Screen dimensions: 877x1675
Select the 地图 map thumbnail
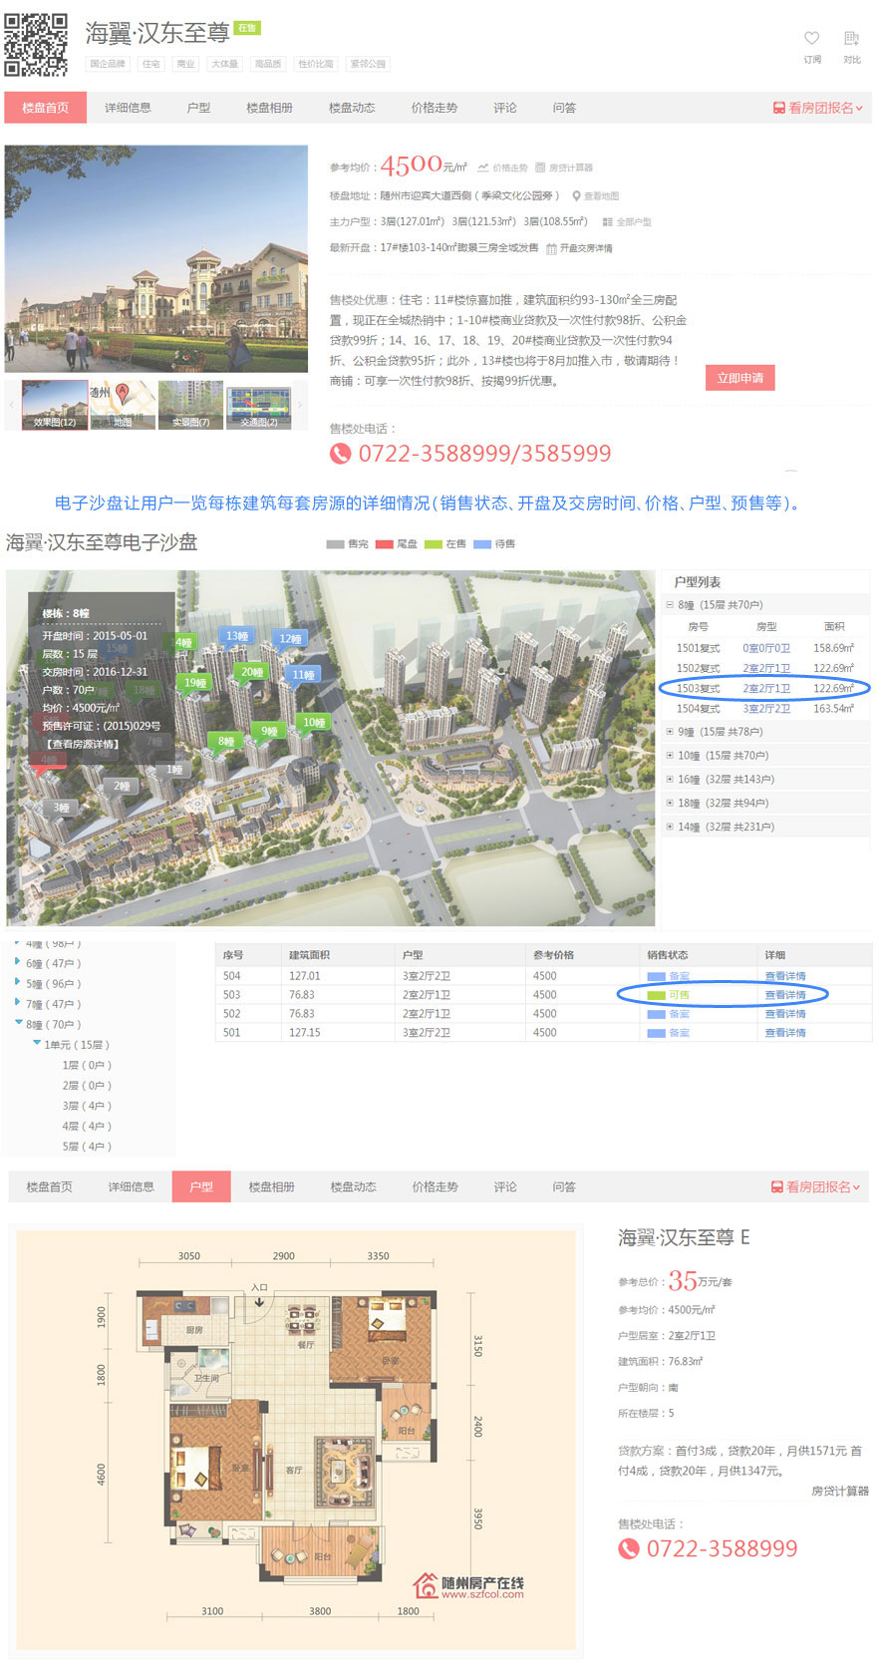coord(123,405)
